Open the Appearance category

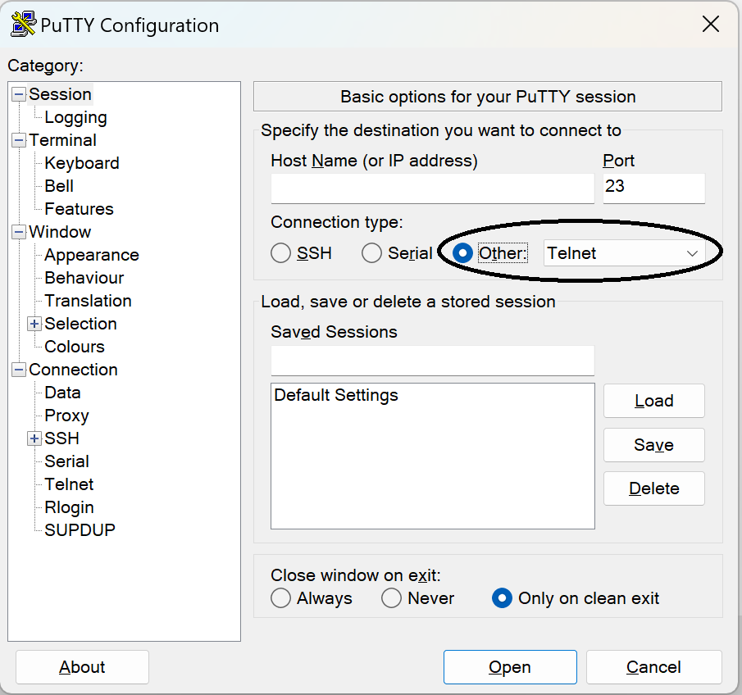click(92, 255)
